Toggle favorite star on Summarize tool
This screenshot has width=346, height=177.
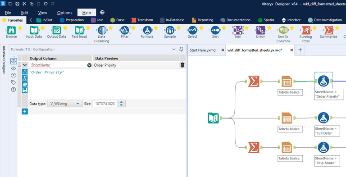coord(337,28)
